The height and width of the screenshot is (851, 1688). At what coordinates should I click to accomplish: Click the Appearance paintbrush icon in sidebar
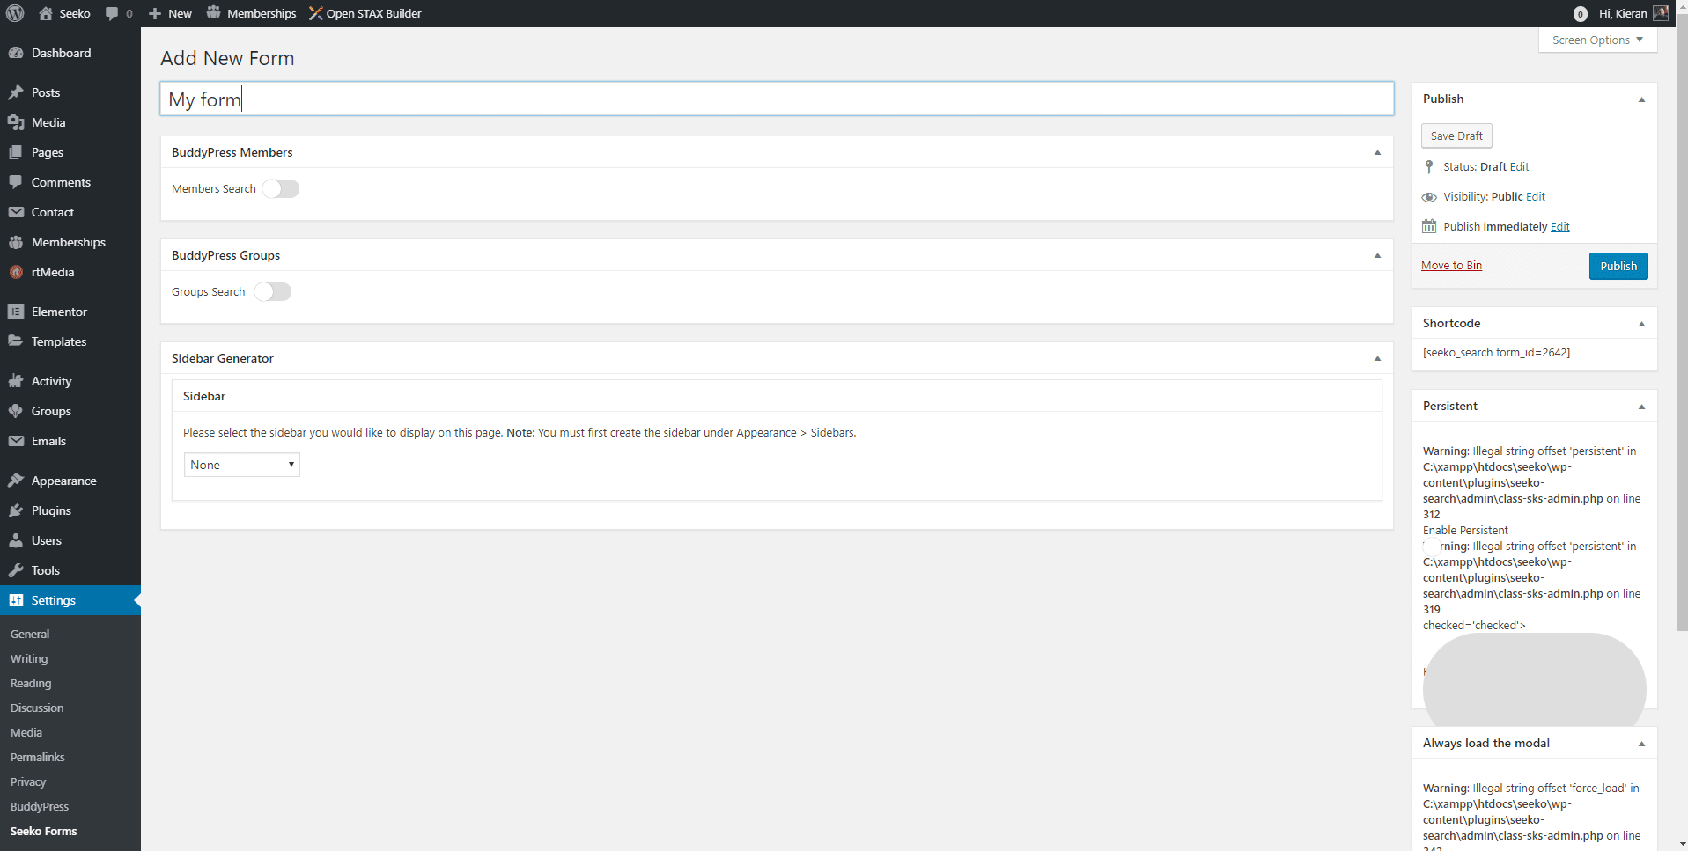pos(16,481)
